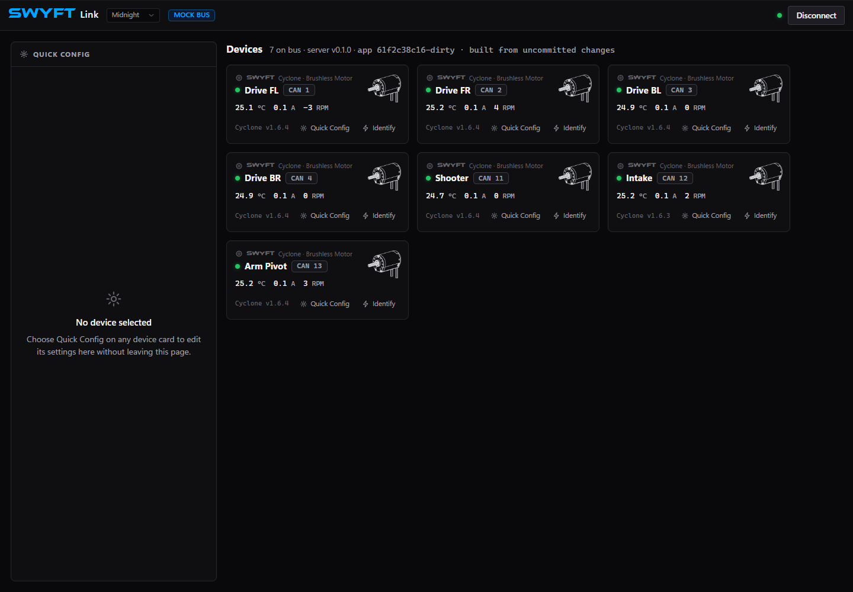The width and height of the screenshot is (853, 592).
Task: Click the Drive BL motor image
Action: click(x=766, y=88)
